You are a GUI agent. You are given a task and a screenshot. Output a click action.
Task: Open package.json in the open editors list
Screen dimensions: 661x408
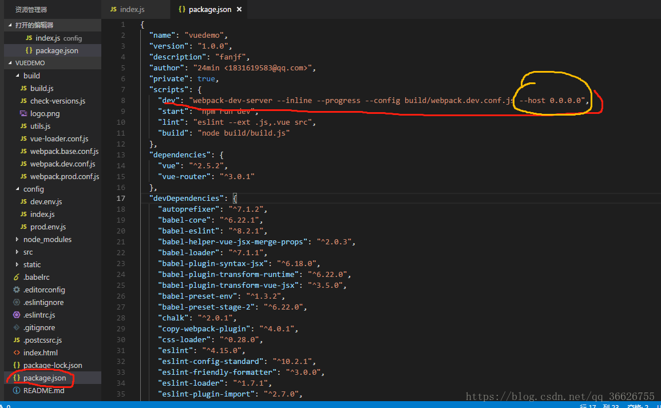[53, 50]
